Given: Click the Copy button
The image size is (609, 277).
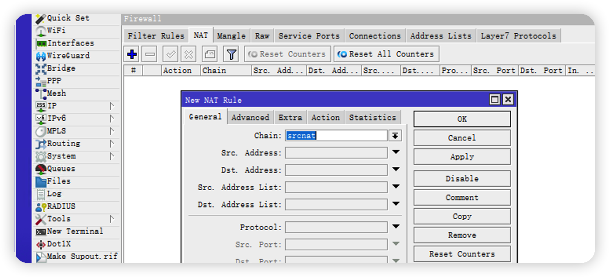Looking at the screenshot, I should (462, 216).
